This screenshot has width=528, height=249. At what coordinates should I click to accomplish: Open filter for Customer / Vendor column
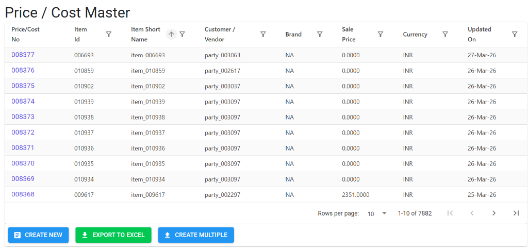tap(263, 35)
